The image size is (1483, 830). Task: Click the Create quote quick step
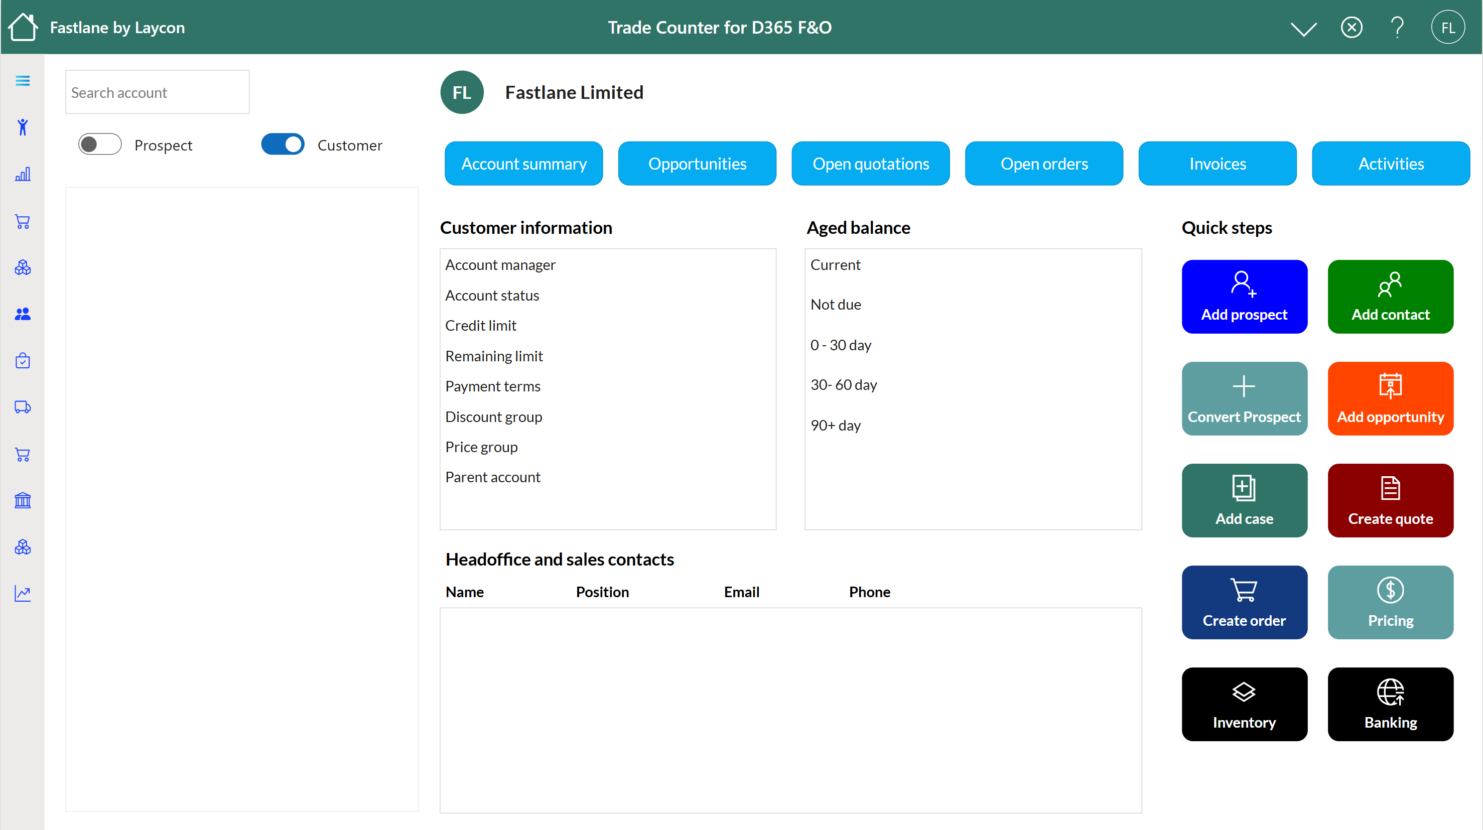click(1391, 500)
